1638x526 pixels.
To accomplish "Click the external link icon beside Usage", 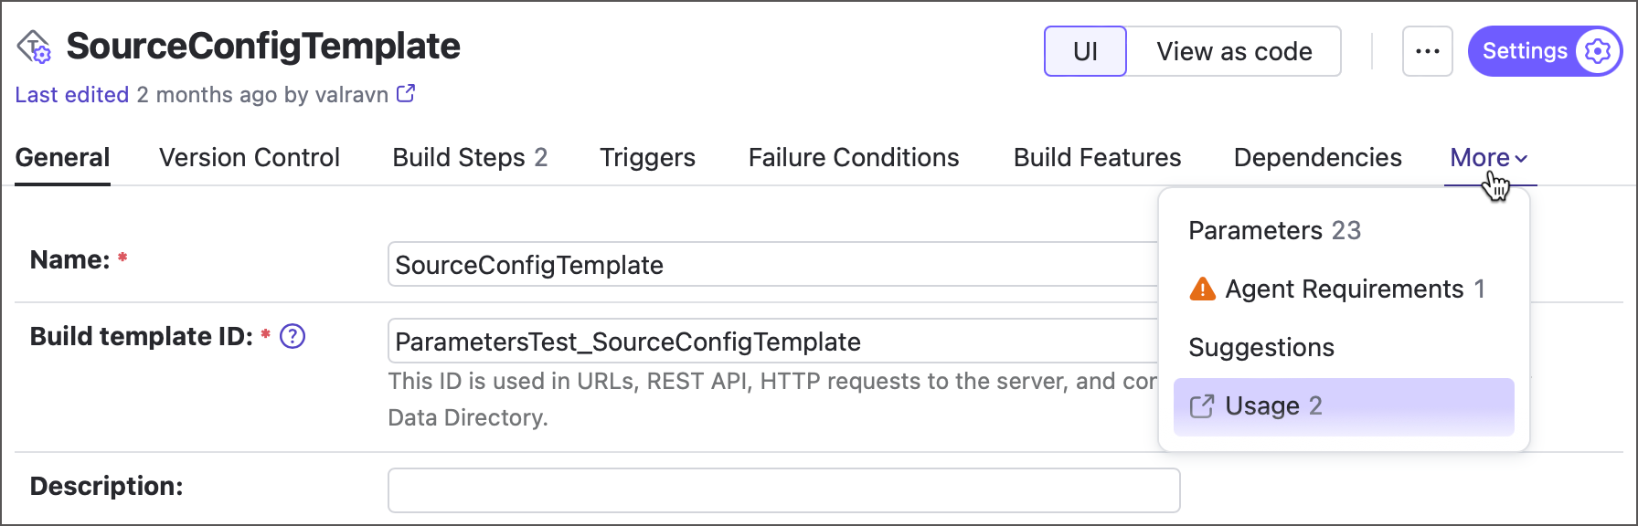I will [1202, 406].
